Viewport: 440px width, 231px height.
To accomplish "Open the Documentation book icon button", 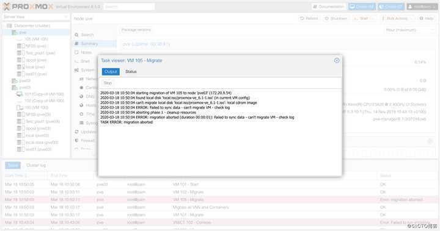I will (x=315, y=7).
